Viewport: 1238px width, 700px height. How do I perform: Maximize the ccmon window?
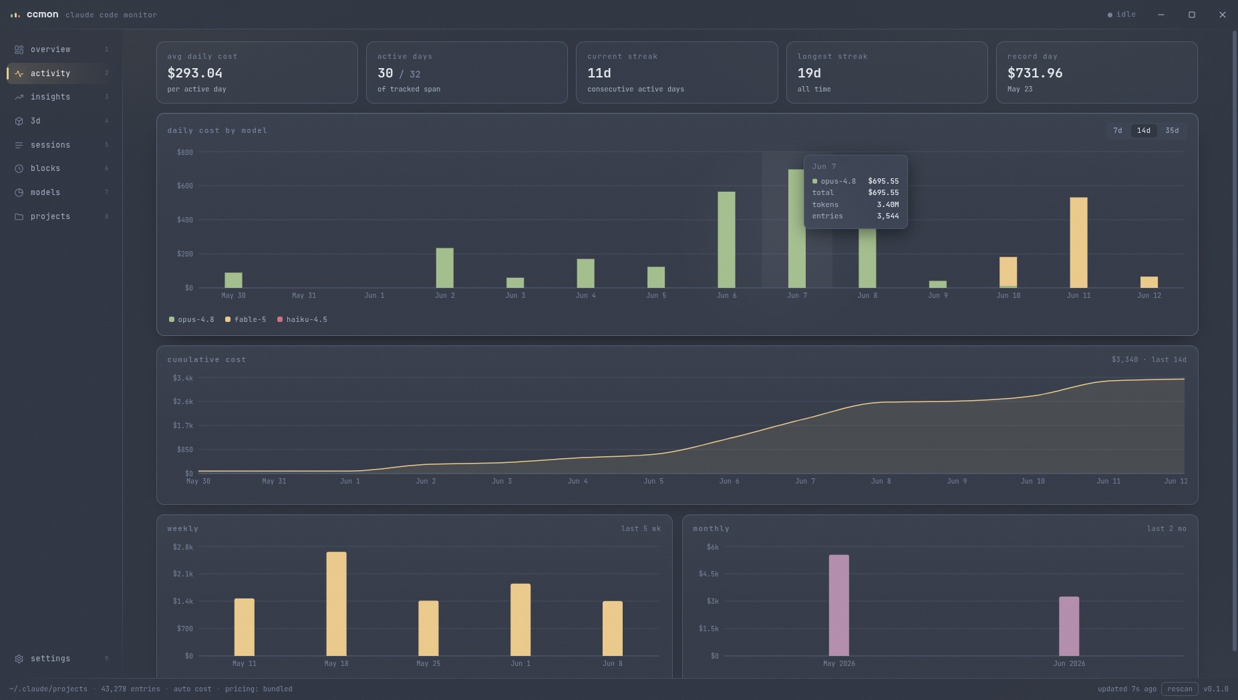coord(1191,15)
